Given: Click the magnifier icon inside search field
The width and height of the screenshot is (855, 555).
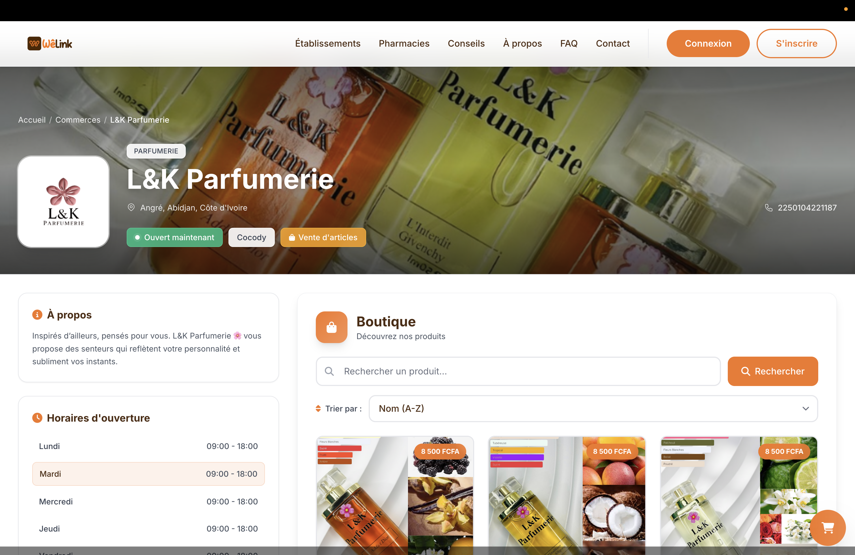Looking at the screenshot, I should click(x=329, y=371).
